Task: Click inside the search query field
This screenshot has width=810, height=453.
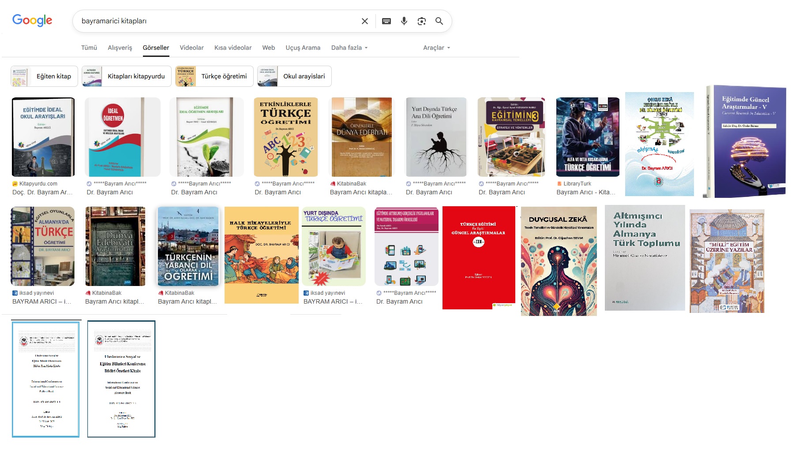Action: point(216,21)
